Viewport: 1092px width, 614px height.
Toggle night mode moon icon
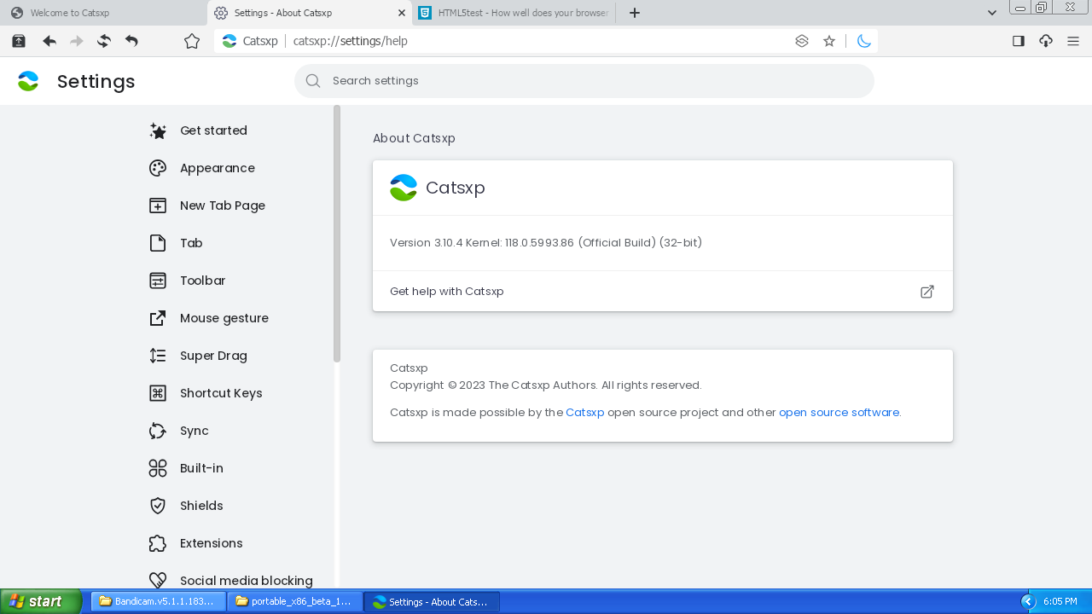(x=864, y=41)
